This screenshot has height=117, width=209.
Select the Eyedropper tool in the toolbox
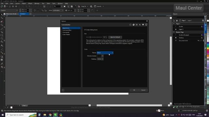(2, 64)
